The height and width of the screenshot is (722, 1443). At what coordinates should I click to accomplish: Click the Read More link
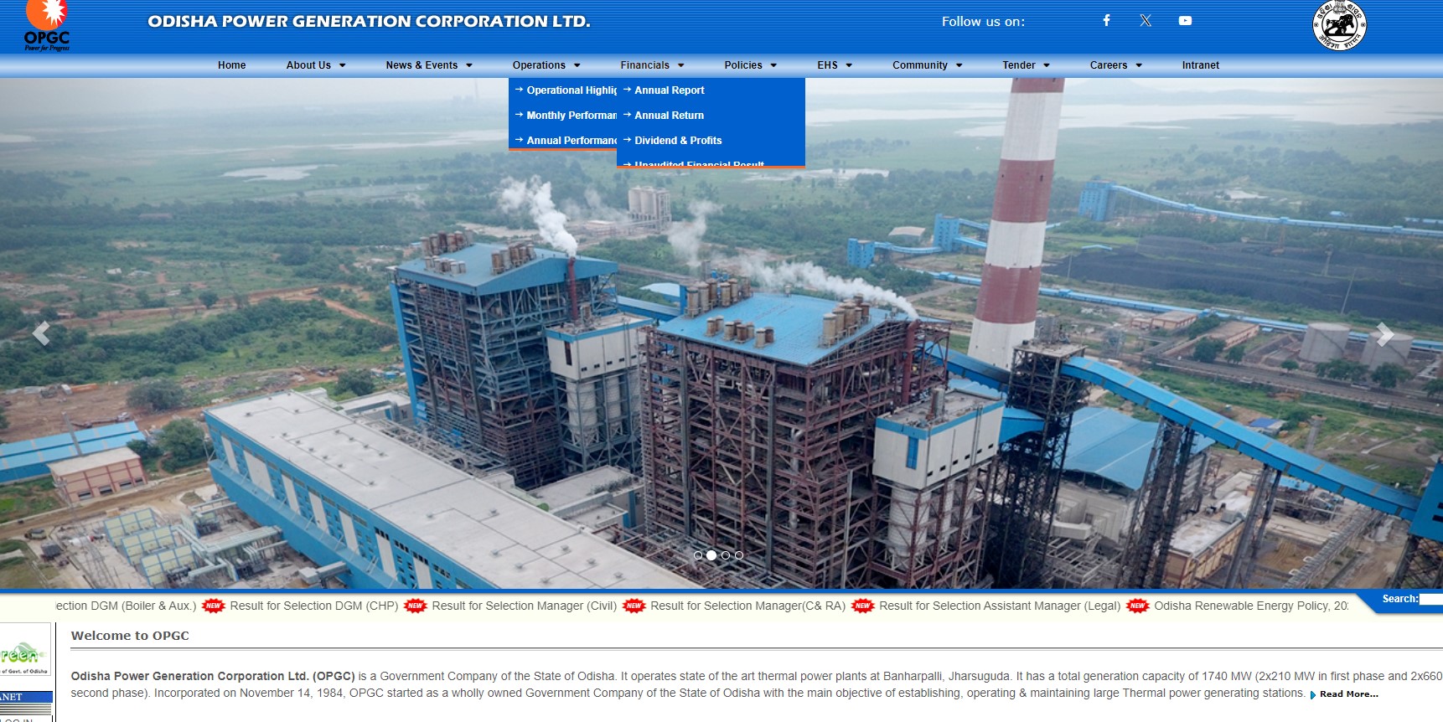point(1348,694)
